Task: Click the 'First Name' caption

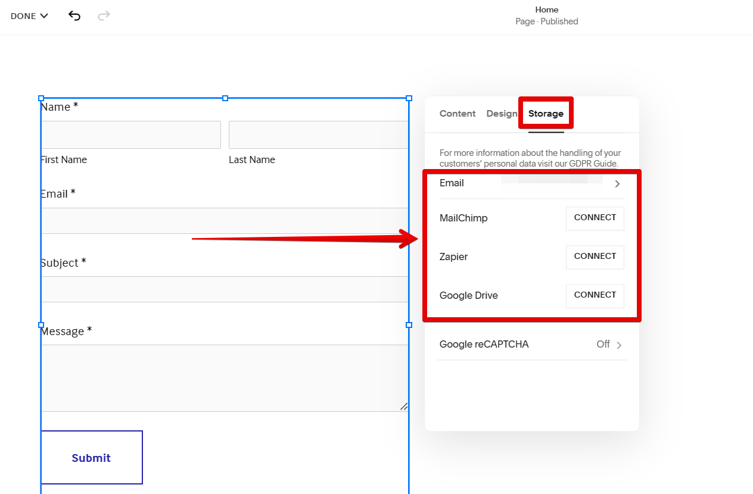Action: coord(64,160)
